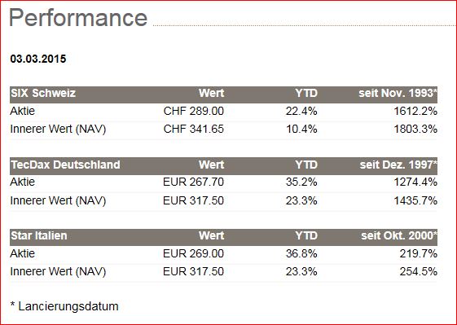Screen dimensions: 457x325
Task: Select the 36.8% YTD value
Action: point(301,253)
